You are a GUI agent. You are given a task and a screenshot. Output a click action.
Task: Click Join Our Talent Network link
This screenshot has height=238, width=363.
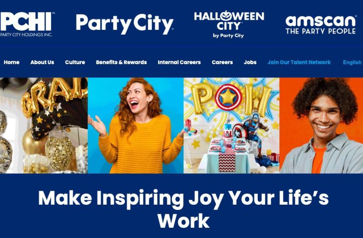[299, 62]
